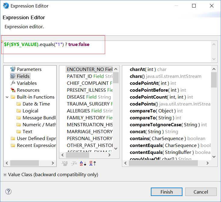Viewport: 221px width, 202px height.
Task: Expand Value Class backward compatibility section
Action: click(5, 175)
